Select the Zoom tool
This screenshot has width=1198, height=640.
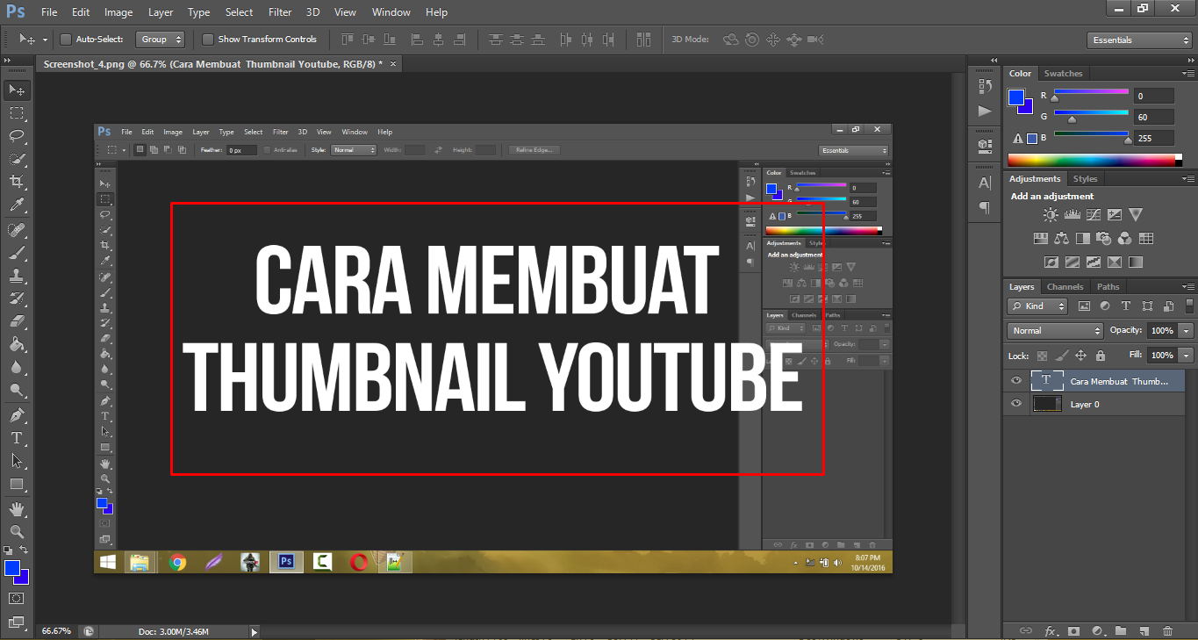point(16,531)
